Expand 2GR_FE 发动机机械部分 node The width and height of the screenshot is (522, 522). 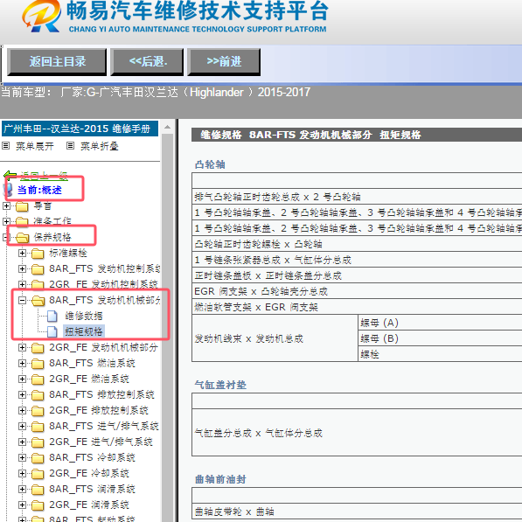(x=22, y=348)
